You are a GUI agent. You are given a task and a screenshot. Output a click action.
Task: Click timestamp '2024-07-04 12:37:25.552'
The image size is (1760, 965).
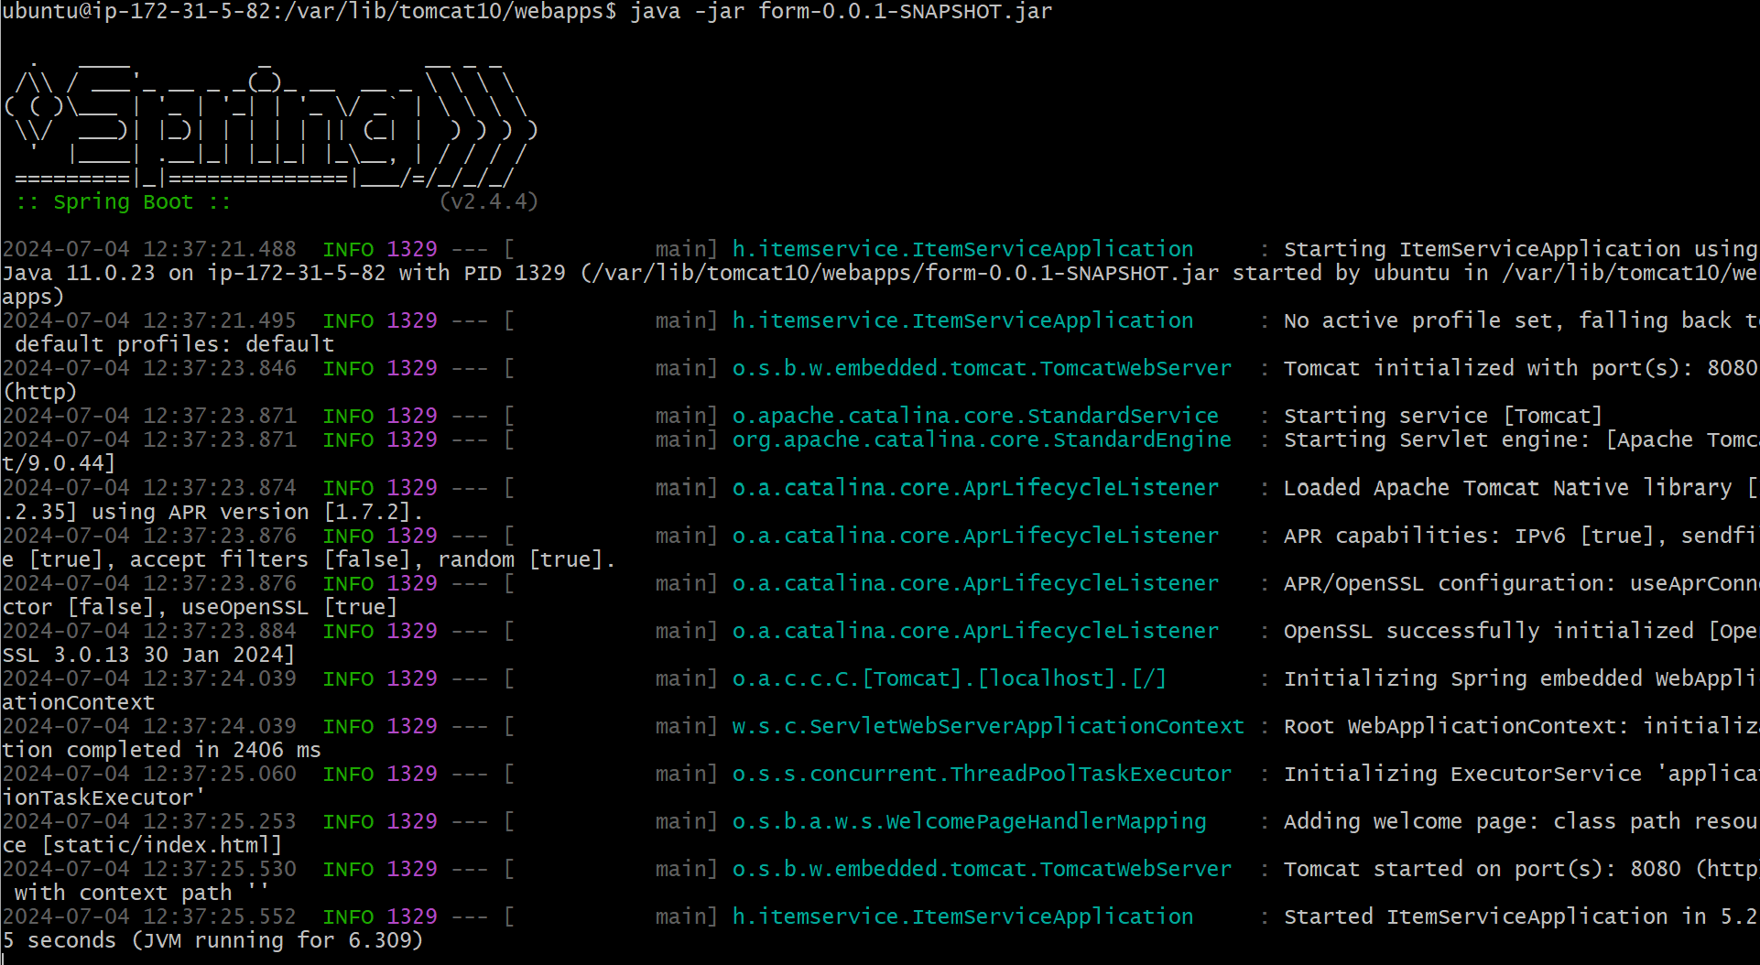(149, 916)
